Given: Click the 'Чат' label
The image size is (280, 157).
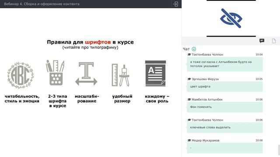Looking at the screenshot, I should pos(186,49).
